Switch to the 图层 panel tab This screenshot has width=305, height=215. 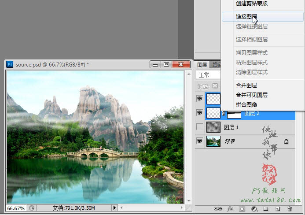tap(202, 65)
